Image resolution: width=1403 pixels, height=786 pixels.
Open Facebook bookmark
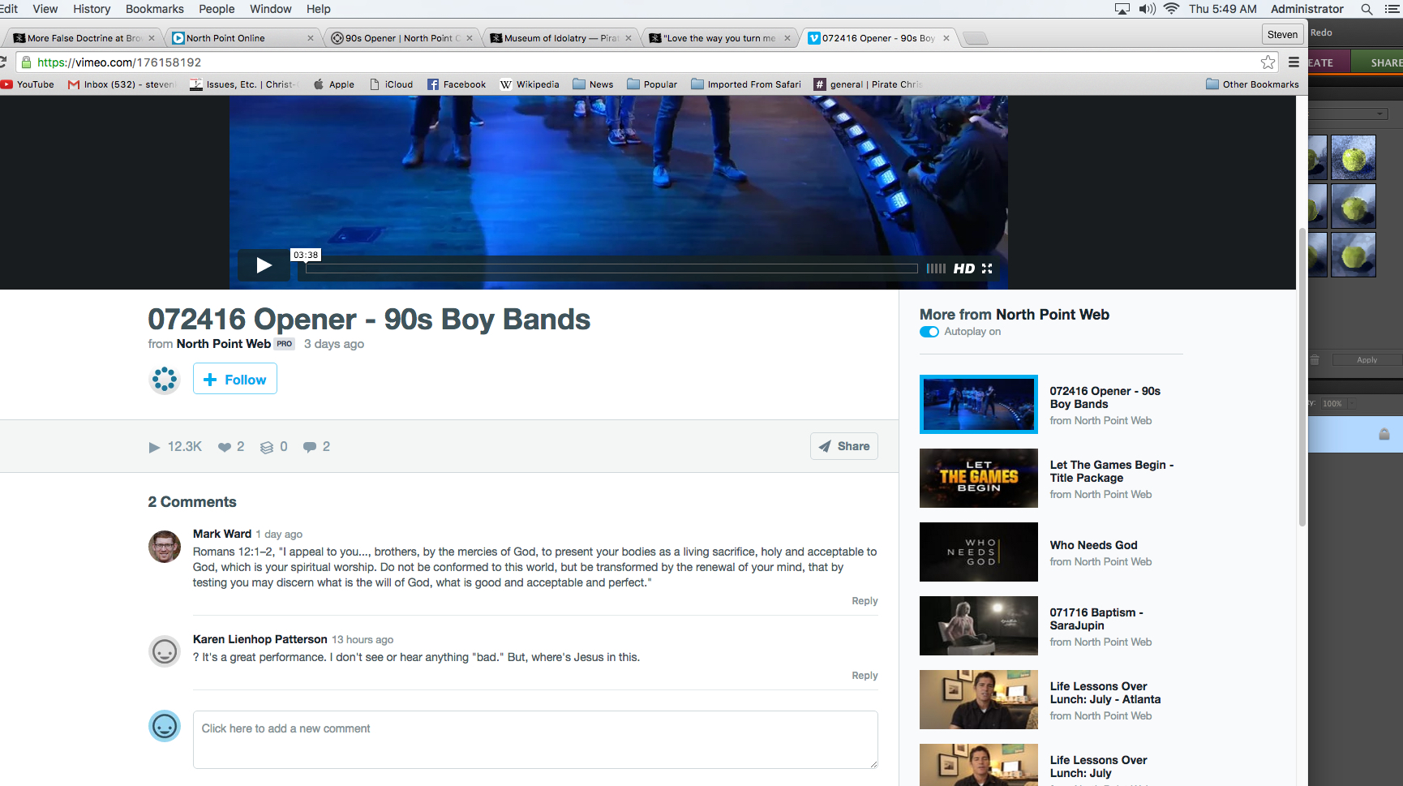tap(457, 84)
